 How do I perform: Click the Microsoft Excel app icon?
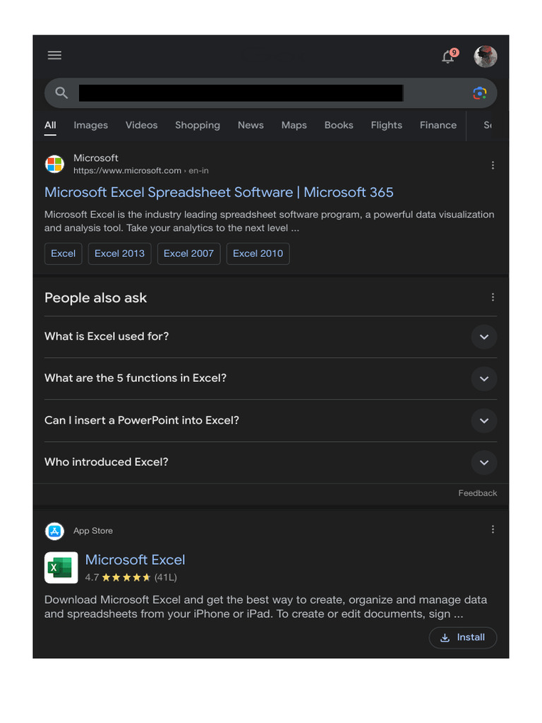[x=61, y=568]
